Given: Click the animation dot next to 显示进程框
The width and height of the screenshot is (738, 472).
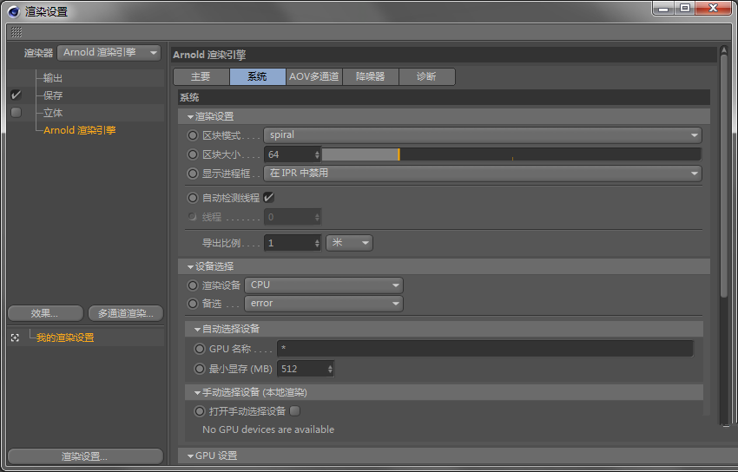Looking at the screenshot, I should tap(193, 173).
